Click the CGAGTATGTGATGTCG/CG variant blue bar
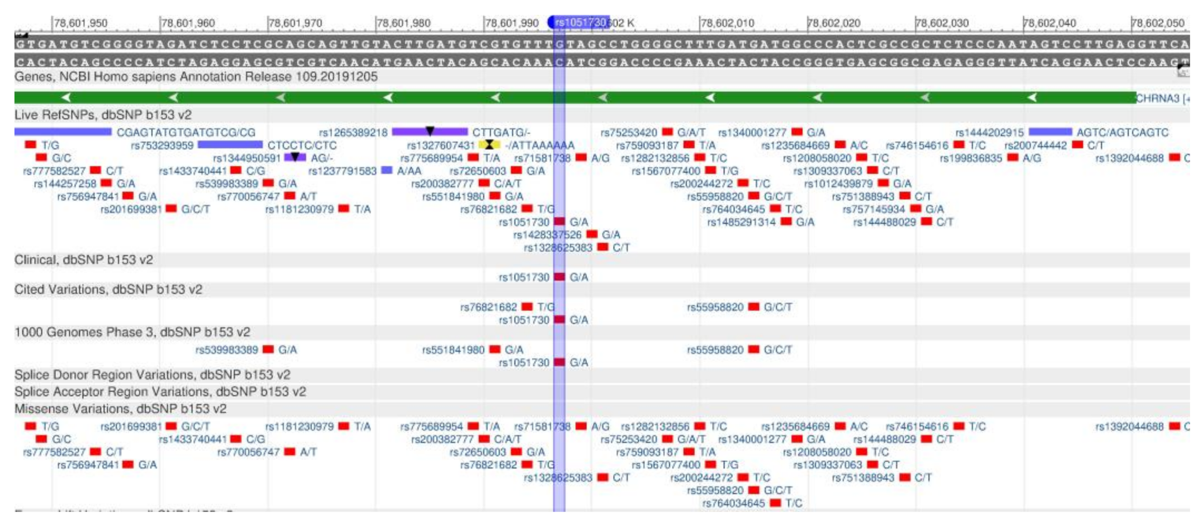 [63, 132]
